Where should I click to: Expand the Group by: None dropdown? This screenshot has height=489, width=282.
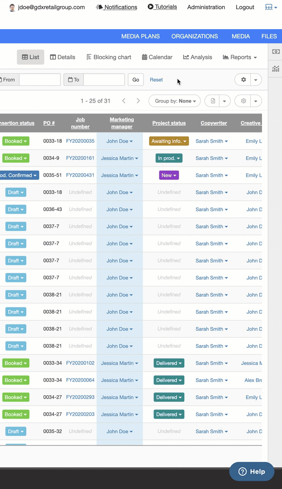coord(174,101)
